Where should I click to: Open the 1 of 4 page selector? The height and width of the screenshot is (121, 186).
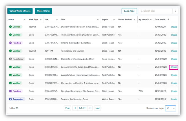click(x=82, y=108)
